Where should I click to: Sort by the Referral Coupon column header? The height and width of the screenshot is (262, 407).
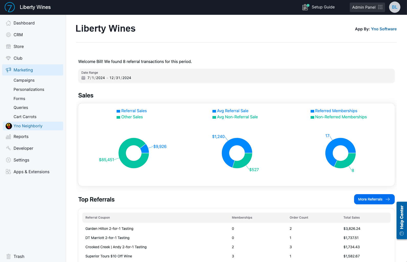(98, 218)
